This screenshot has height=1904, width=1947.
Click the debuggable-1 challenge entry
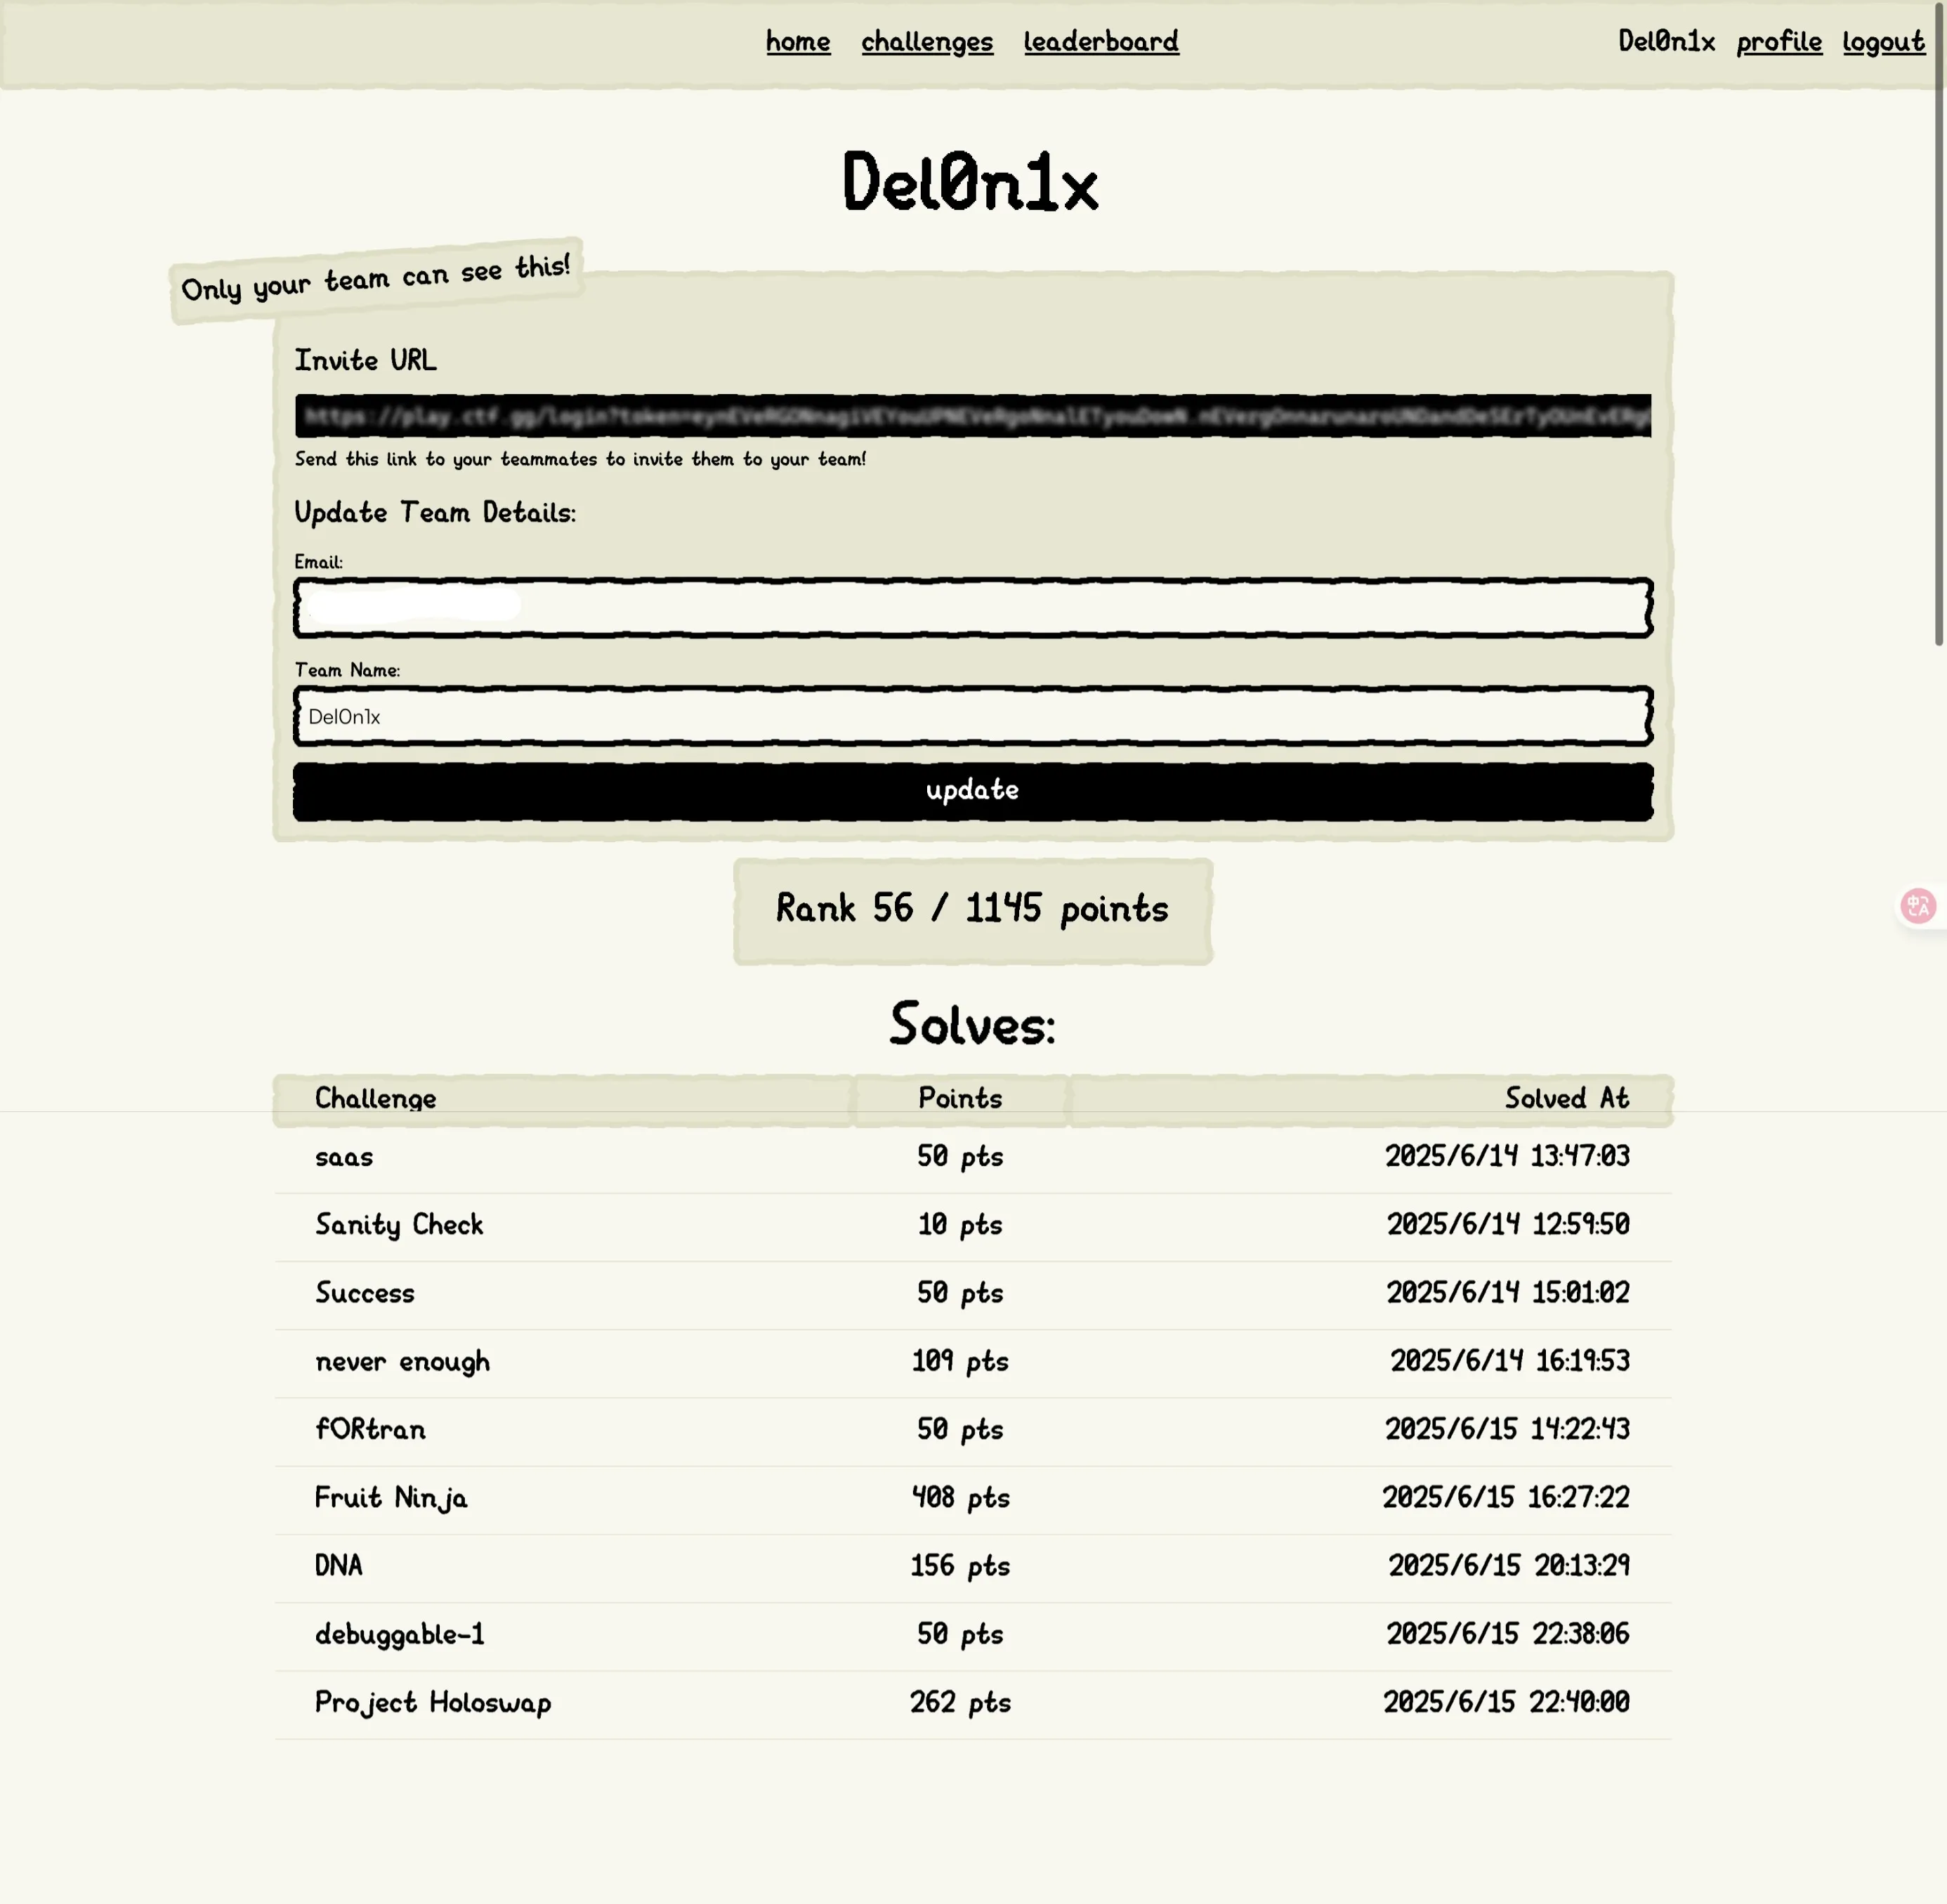point(399,1635)
